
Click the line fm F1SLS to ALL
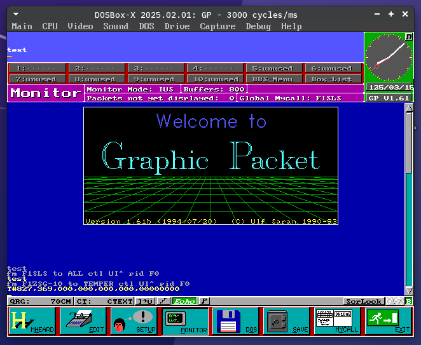(x=83, y=274)
